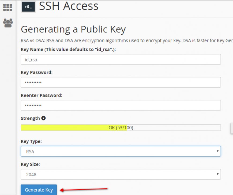
Task: Click the Strength info icon
Action: point(44,118)
